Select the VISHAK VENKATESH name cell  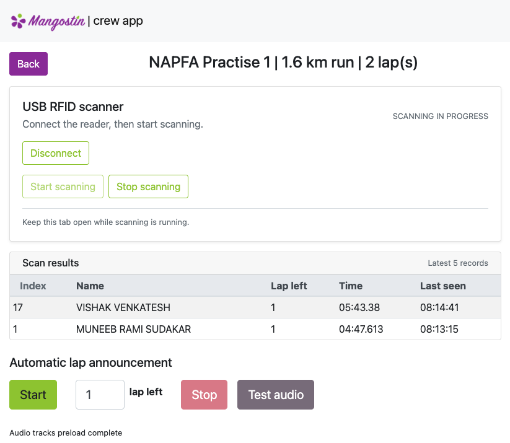pos(123,307)
